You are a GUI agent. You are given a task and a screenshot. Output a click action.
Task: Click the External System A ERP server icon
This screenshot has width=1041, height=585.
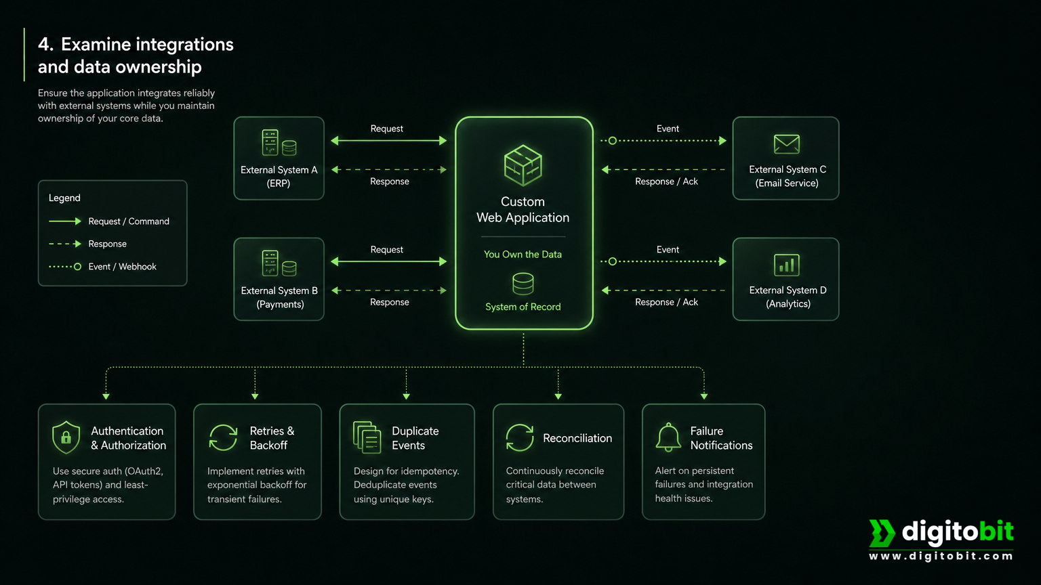pos(279,143)
